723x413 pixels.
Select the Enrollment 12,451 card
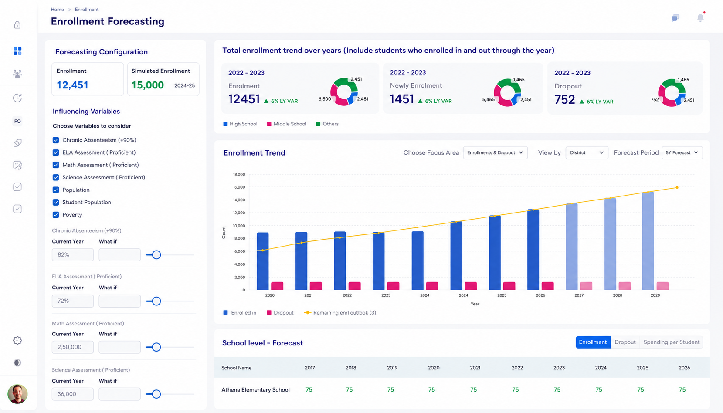coord(88,79)
